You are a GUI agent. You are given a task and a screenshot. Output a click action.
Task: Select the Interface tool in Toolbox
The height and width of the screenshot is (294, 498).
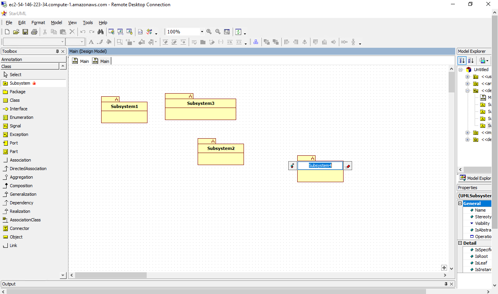click(18, 109)
